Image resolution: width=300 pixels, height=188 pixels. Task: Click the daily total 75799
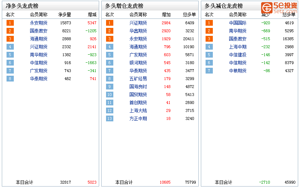point(191,182)
